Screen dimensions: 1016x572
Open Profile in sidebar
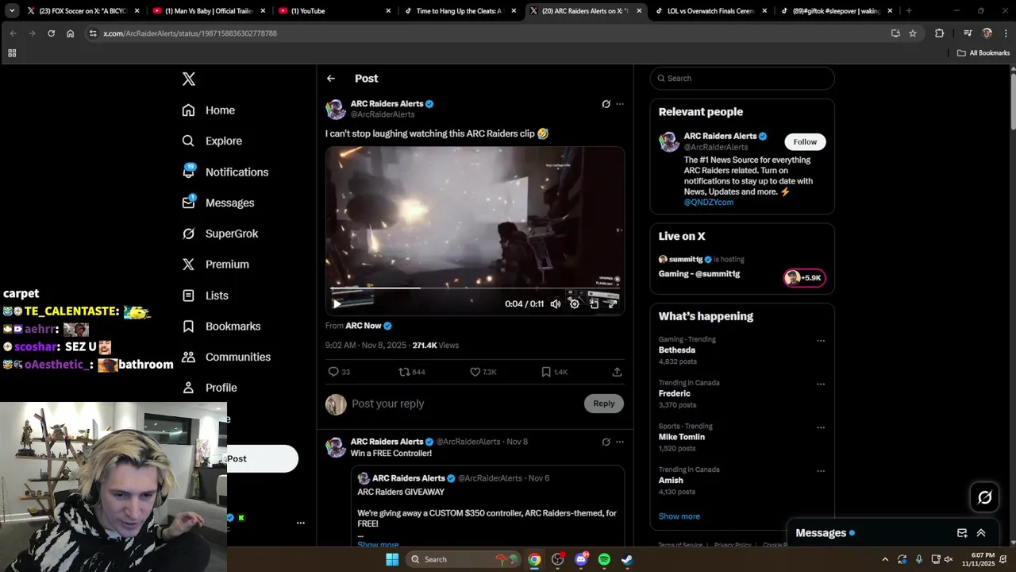(x=210, y=388)
